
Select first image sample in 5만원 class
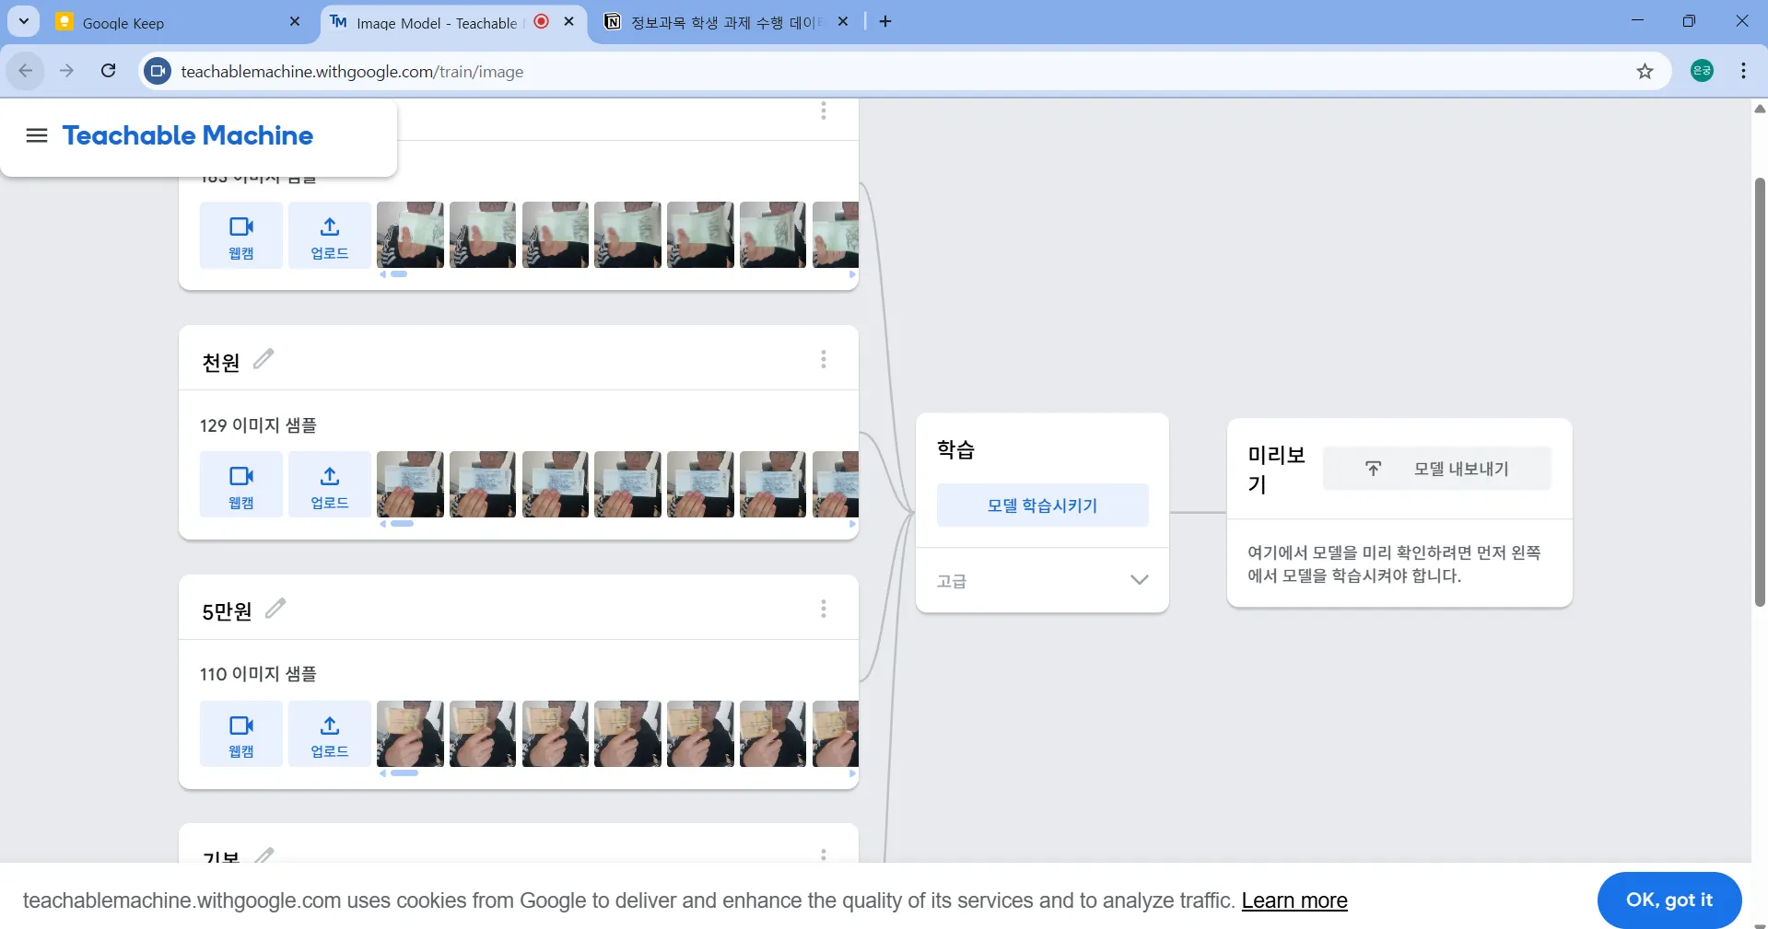point(410,734)
